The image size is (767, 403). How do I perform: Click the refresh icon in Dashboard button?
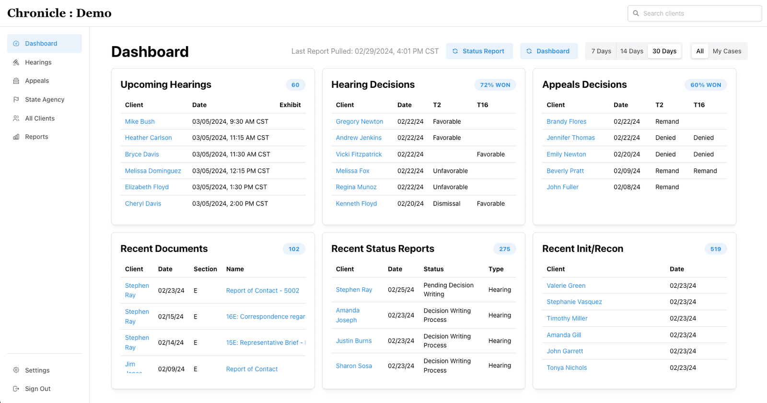coord(529,51)
